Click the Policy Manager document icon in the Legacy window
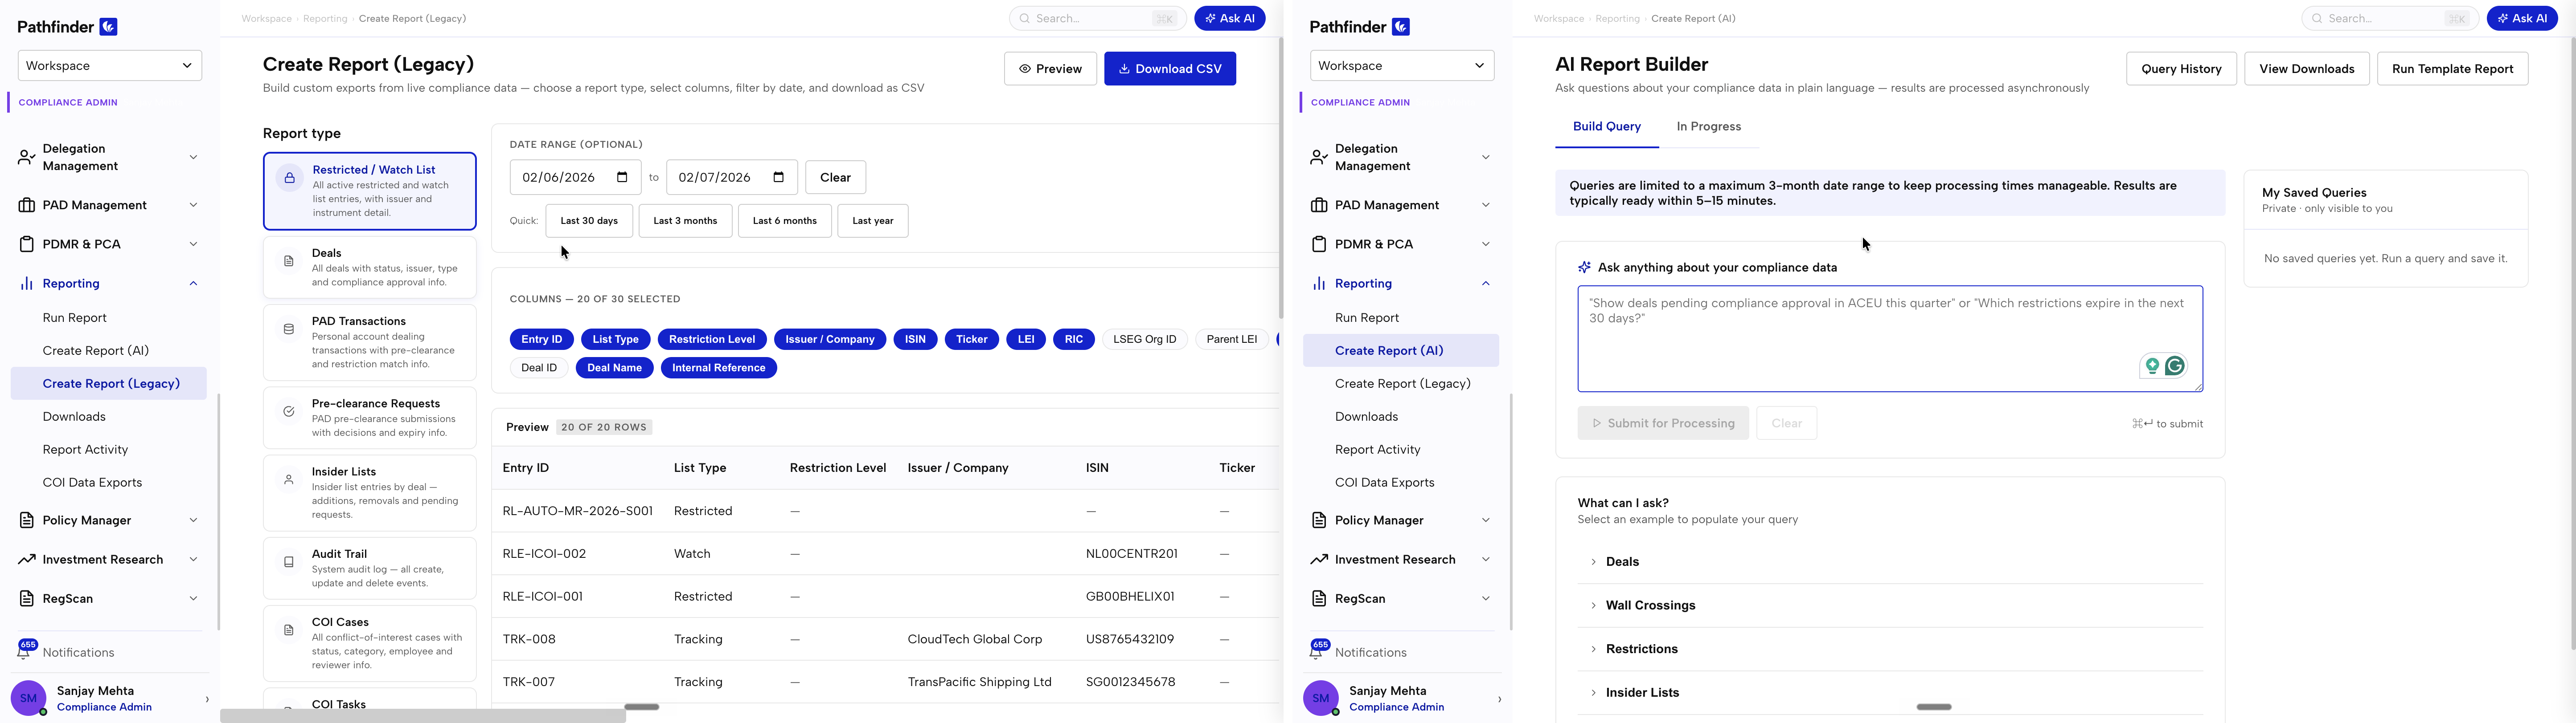Viewport: 2576px width, 723px height. pos(27,520)
